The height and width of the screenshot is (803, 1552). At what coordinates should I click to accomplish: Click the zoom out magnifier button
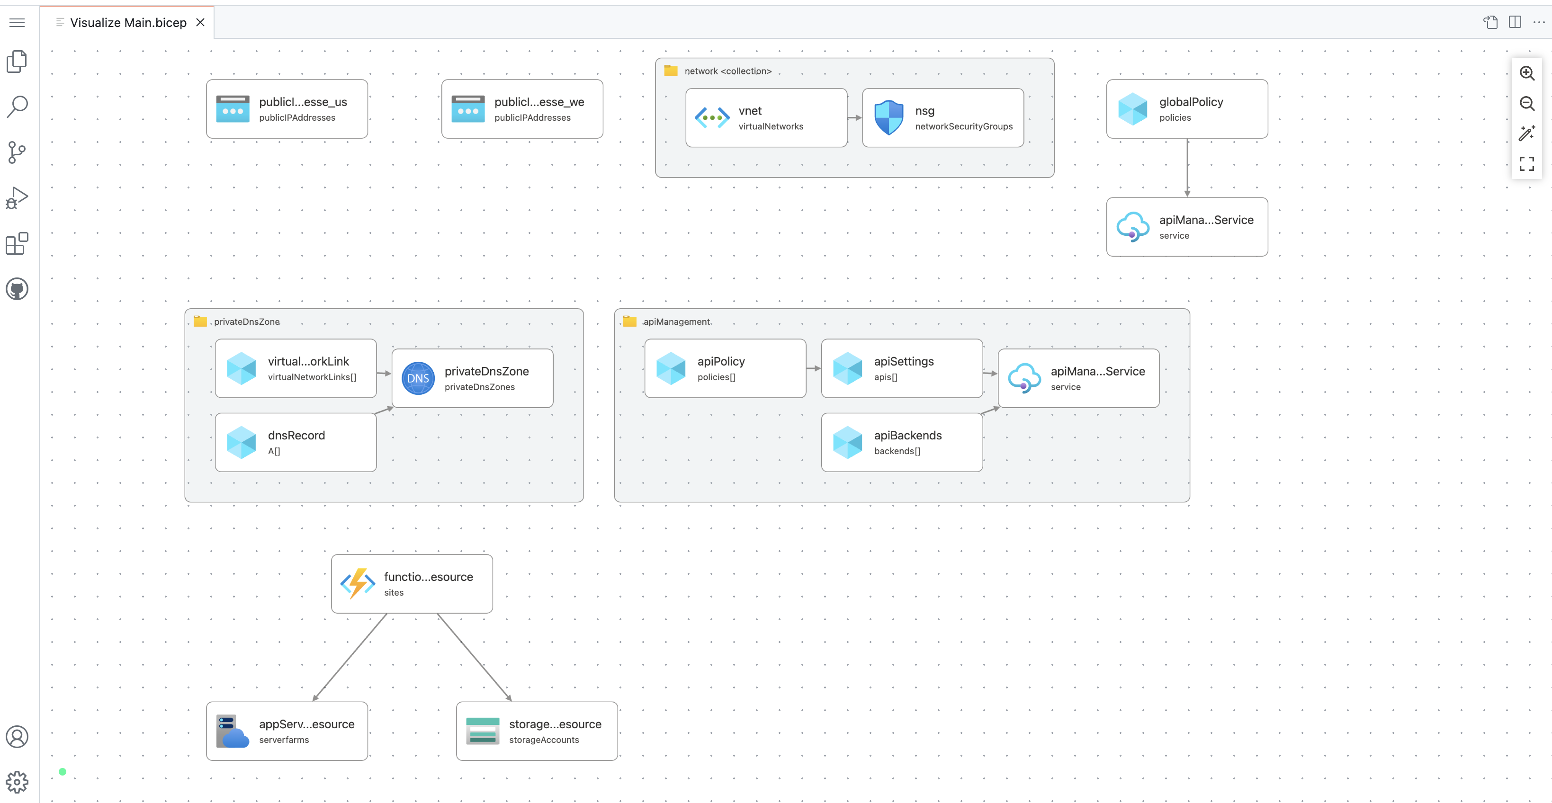point(1526,104)
